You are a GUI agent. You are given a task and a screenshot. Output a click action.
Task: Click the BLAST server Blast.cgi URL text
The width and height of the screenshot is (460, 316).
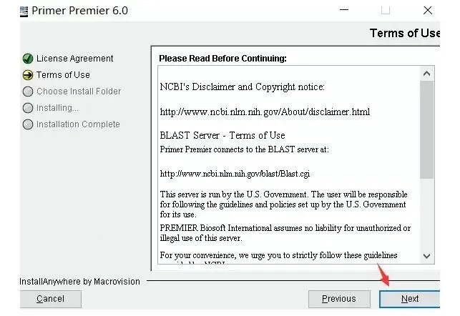(235, 174)
